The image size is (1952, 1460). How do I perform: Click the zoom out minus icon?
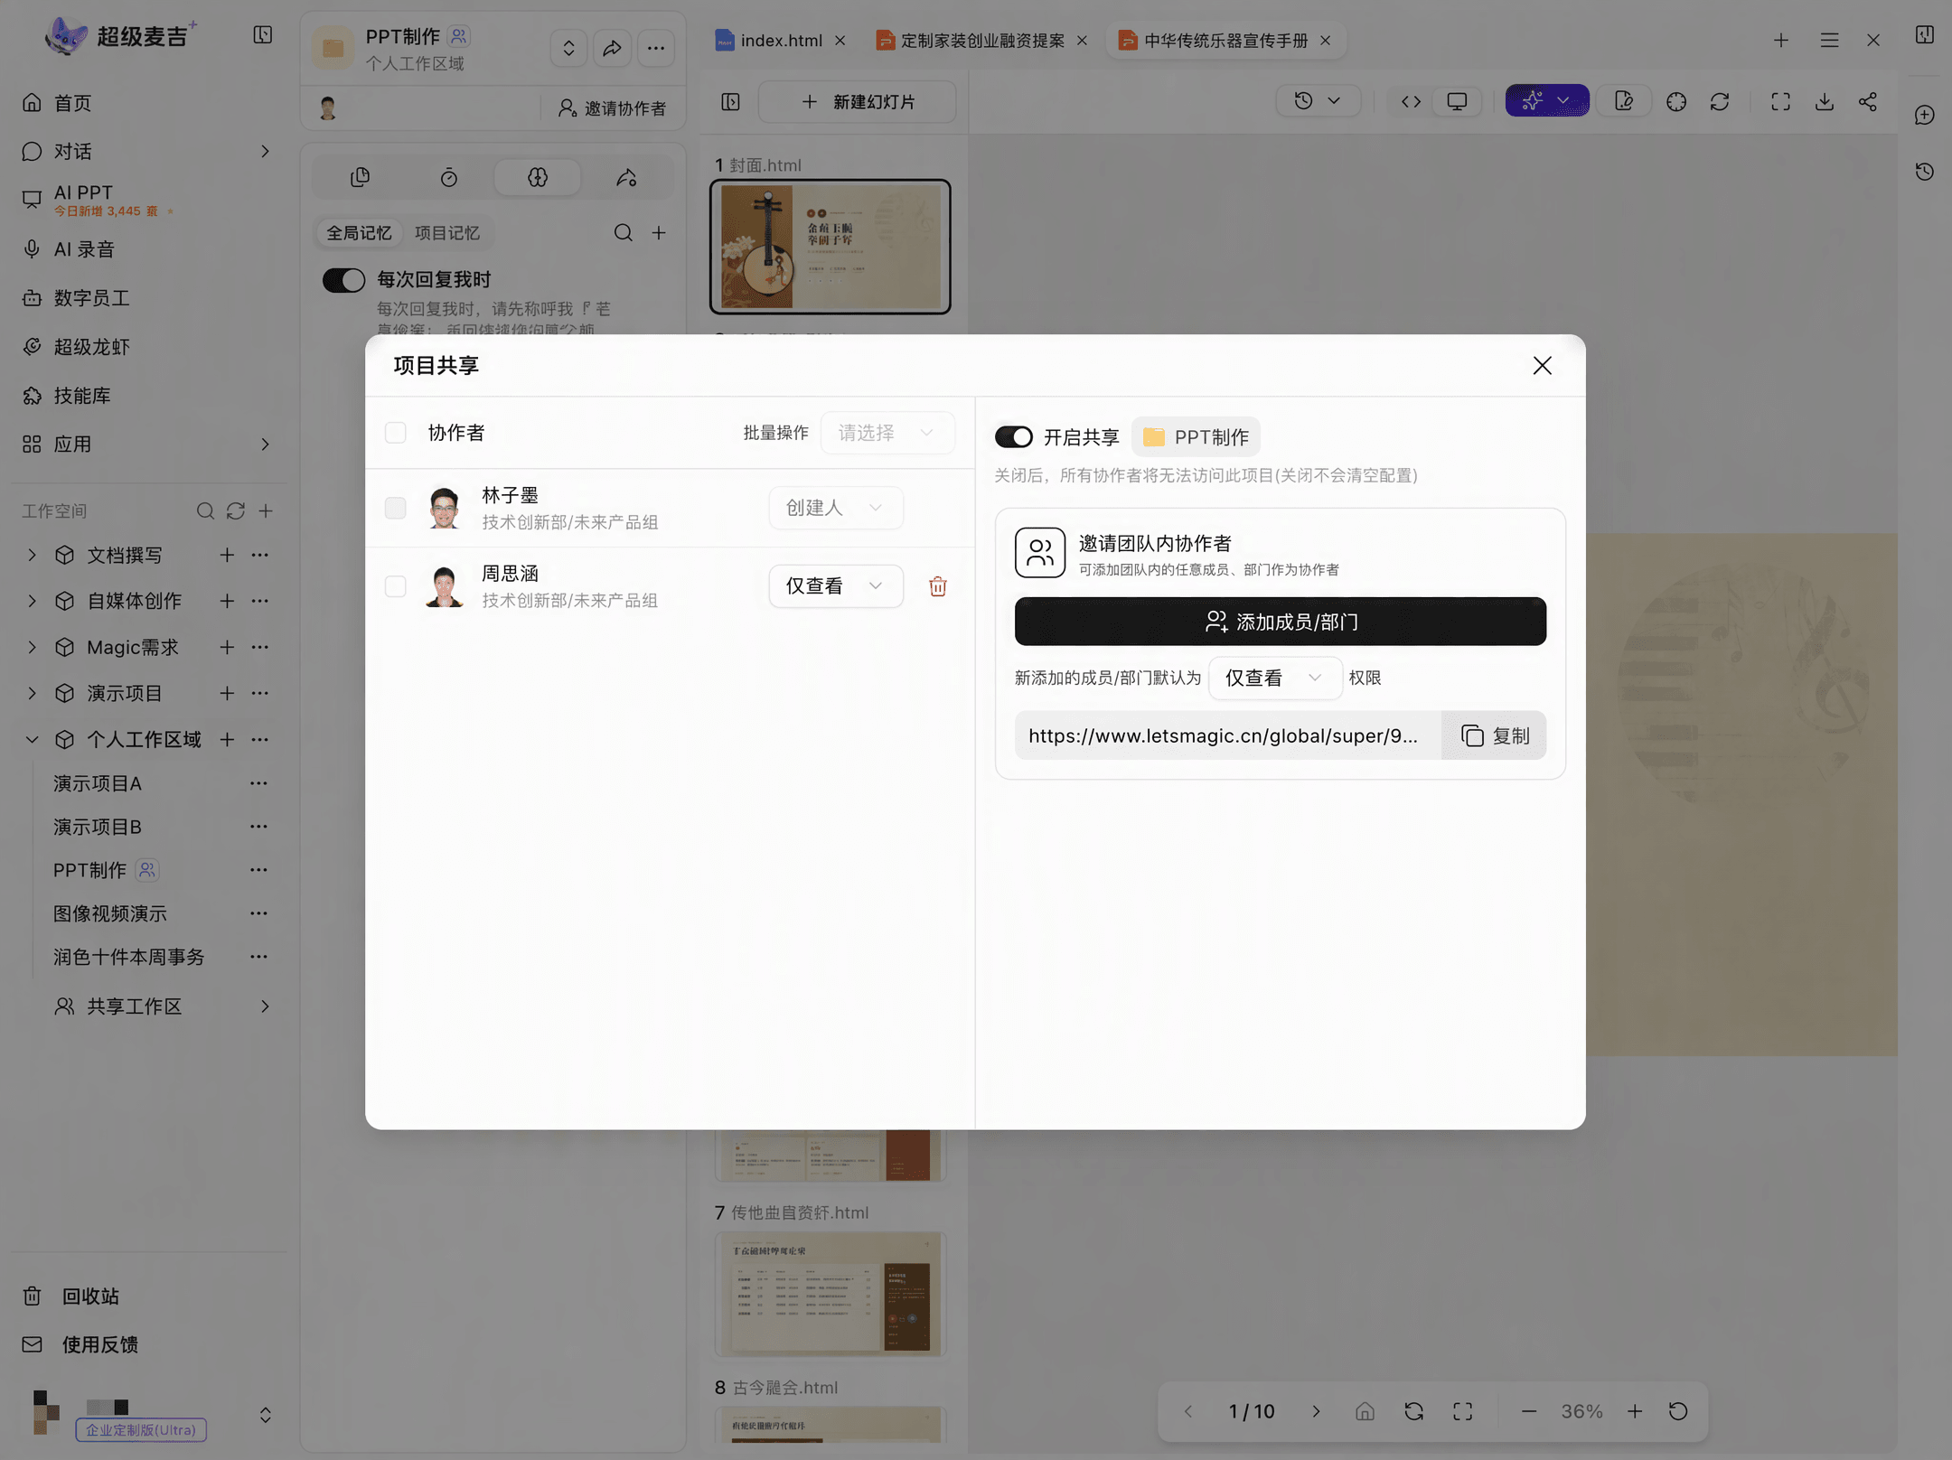1528,1411
